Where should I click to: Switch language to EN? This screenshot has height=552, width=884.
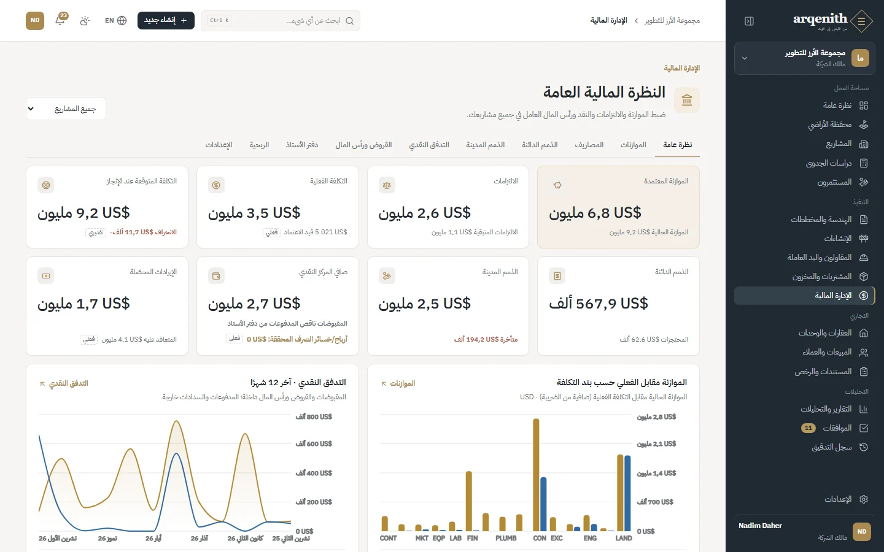click(115, 20)
